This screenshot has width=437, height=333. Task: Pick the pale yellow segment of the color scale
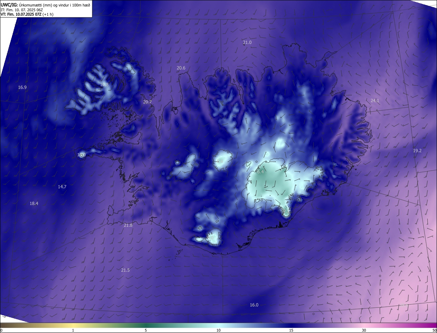pyautogui.click(x=73, y=325)
